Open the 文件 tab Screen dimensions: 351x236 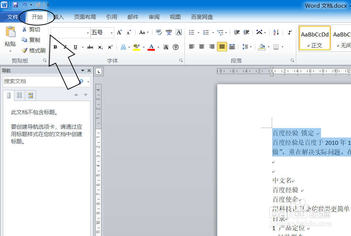pyautogui.click(x=12, y=17)
